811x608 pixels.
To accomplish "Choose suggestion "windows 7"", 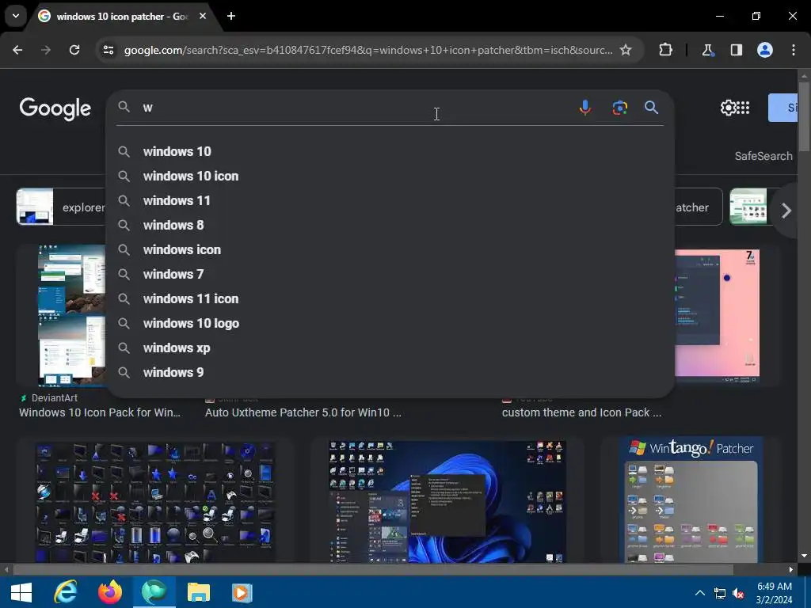I will pyautogui.click(x=390, y=275).
